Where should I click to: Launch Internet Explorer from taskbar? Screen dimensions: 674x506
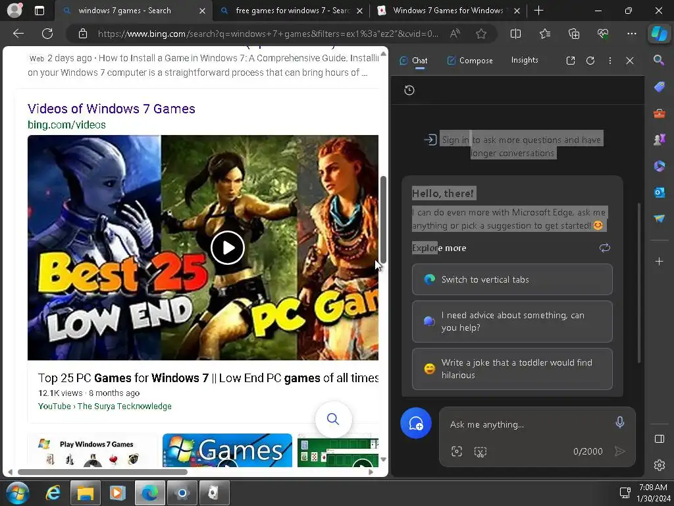point(53,493)
